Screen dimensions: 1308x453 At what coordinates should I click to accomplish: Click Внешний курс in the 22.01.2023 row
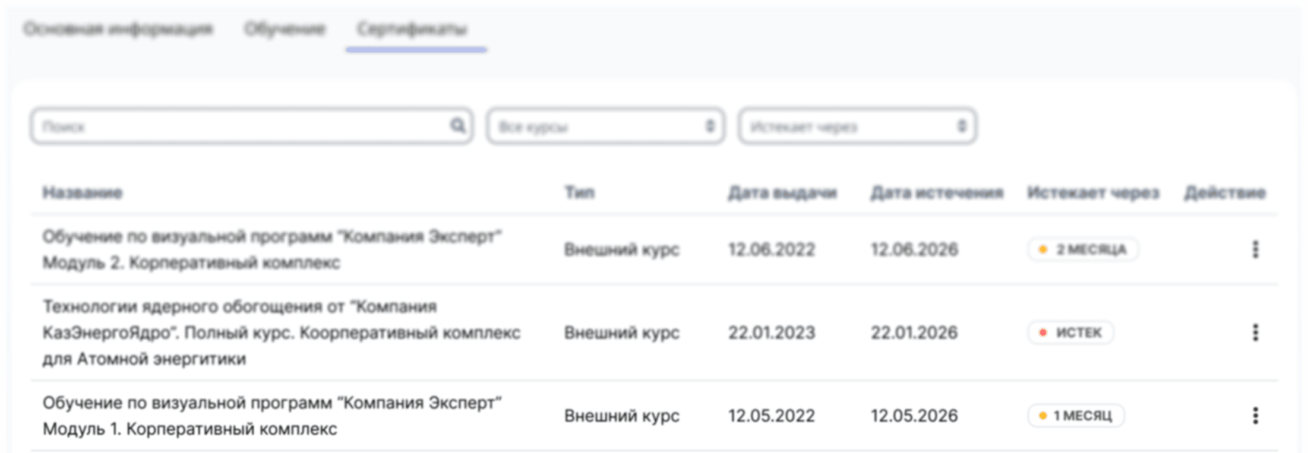(621, 332)
